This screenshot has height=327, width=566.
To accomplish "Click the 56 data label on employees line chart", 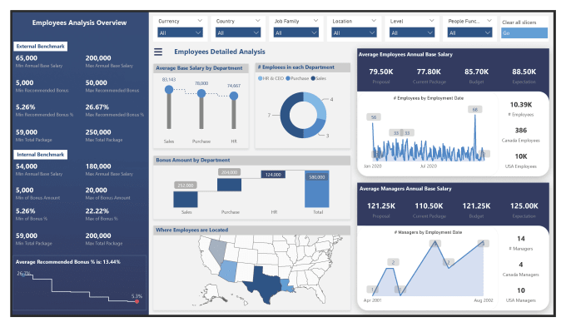I will point(374,117).
